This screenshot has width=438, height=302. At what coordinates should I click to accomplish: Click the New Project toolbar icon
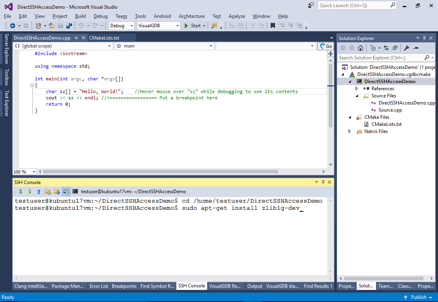pos(38,26)
